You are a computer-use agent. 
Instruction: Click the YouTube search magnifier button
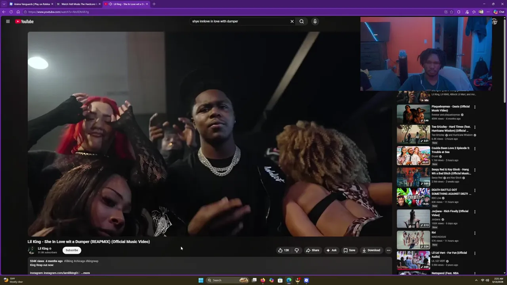point(301,21)
